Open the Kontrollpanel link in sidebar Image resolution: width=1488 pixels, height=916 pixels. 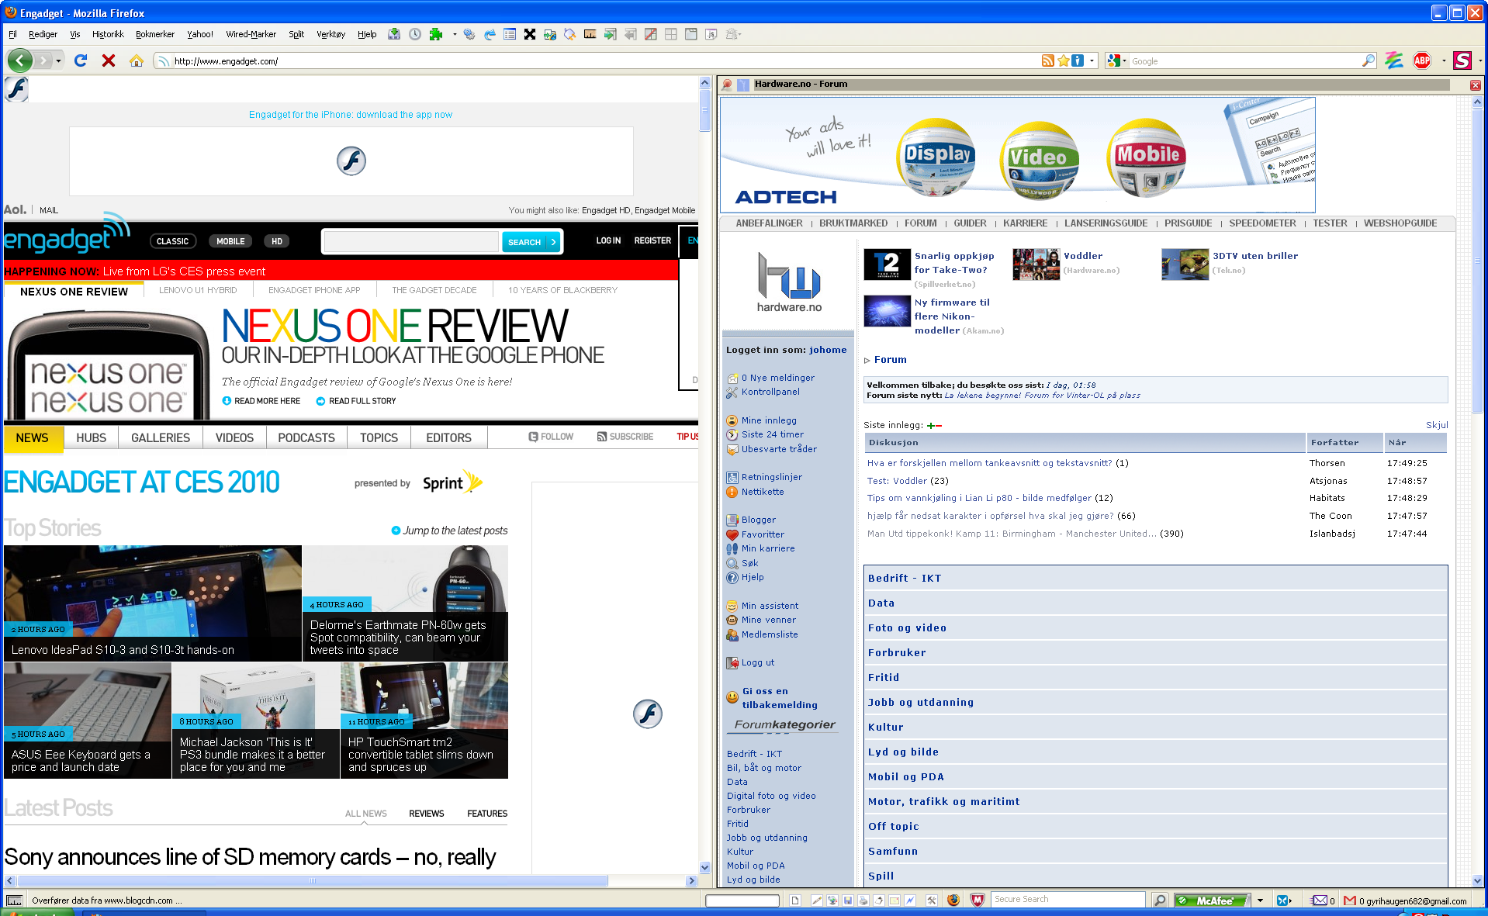pyautogui.click(x=770, y=392)
